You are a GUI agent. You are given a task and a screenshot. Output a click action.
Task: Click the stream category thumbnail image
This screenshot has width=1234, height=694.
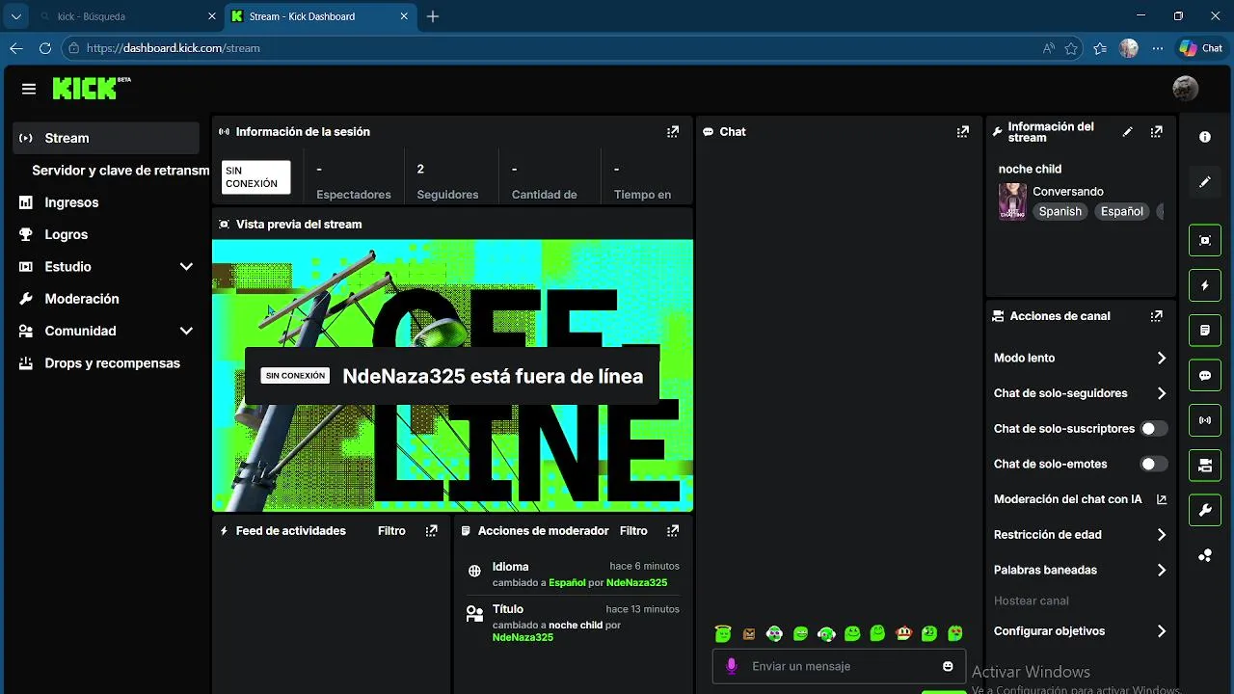[x=1012, y=201]
